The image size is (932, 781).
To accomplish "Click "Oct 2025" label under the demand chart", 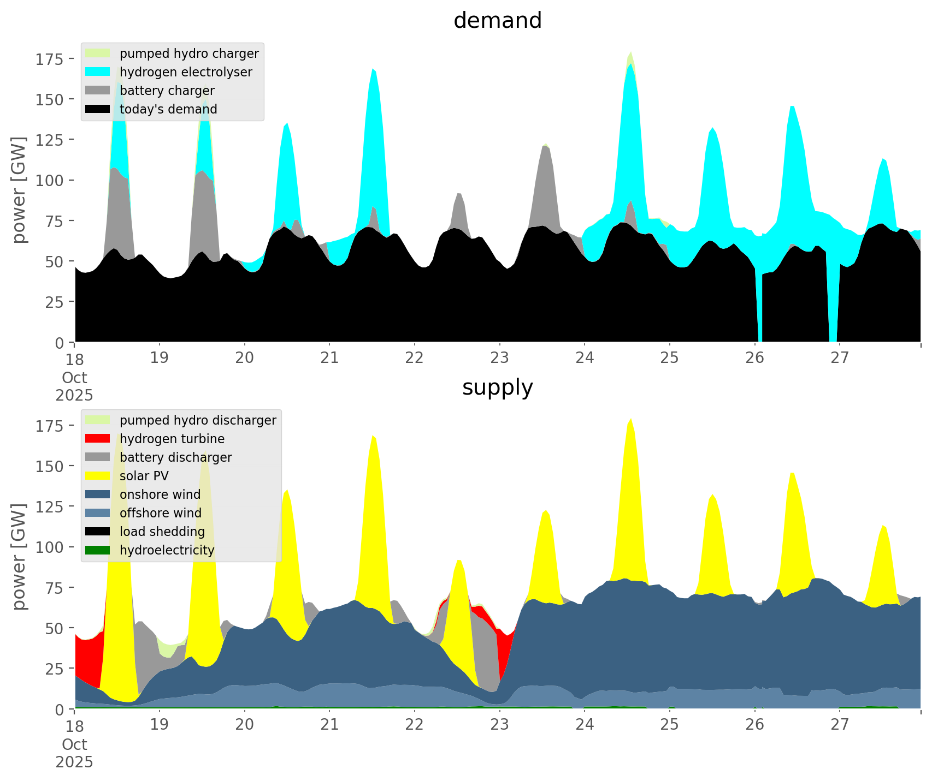I will [74, 386].
